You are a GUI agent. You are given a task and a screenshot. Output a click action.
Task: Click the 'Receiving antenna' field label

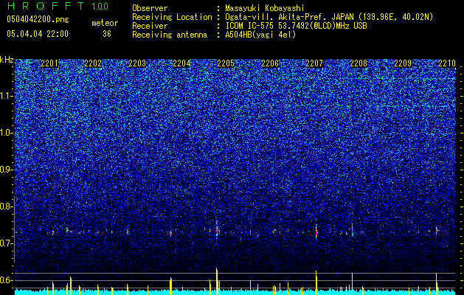pos(170,35)
